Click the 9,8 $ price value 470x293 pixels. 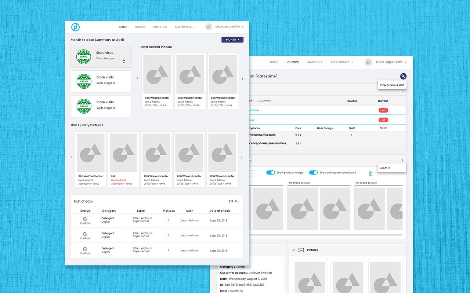298,144
